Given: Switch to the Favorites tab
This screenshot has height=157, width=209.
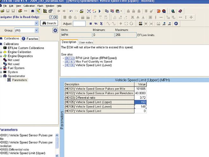Looking at the screenshot, I should click(x=30, y=39).
